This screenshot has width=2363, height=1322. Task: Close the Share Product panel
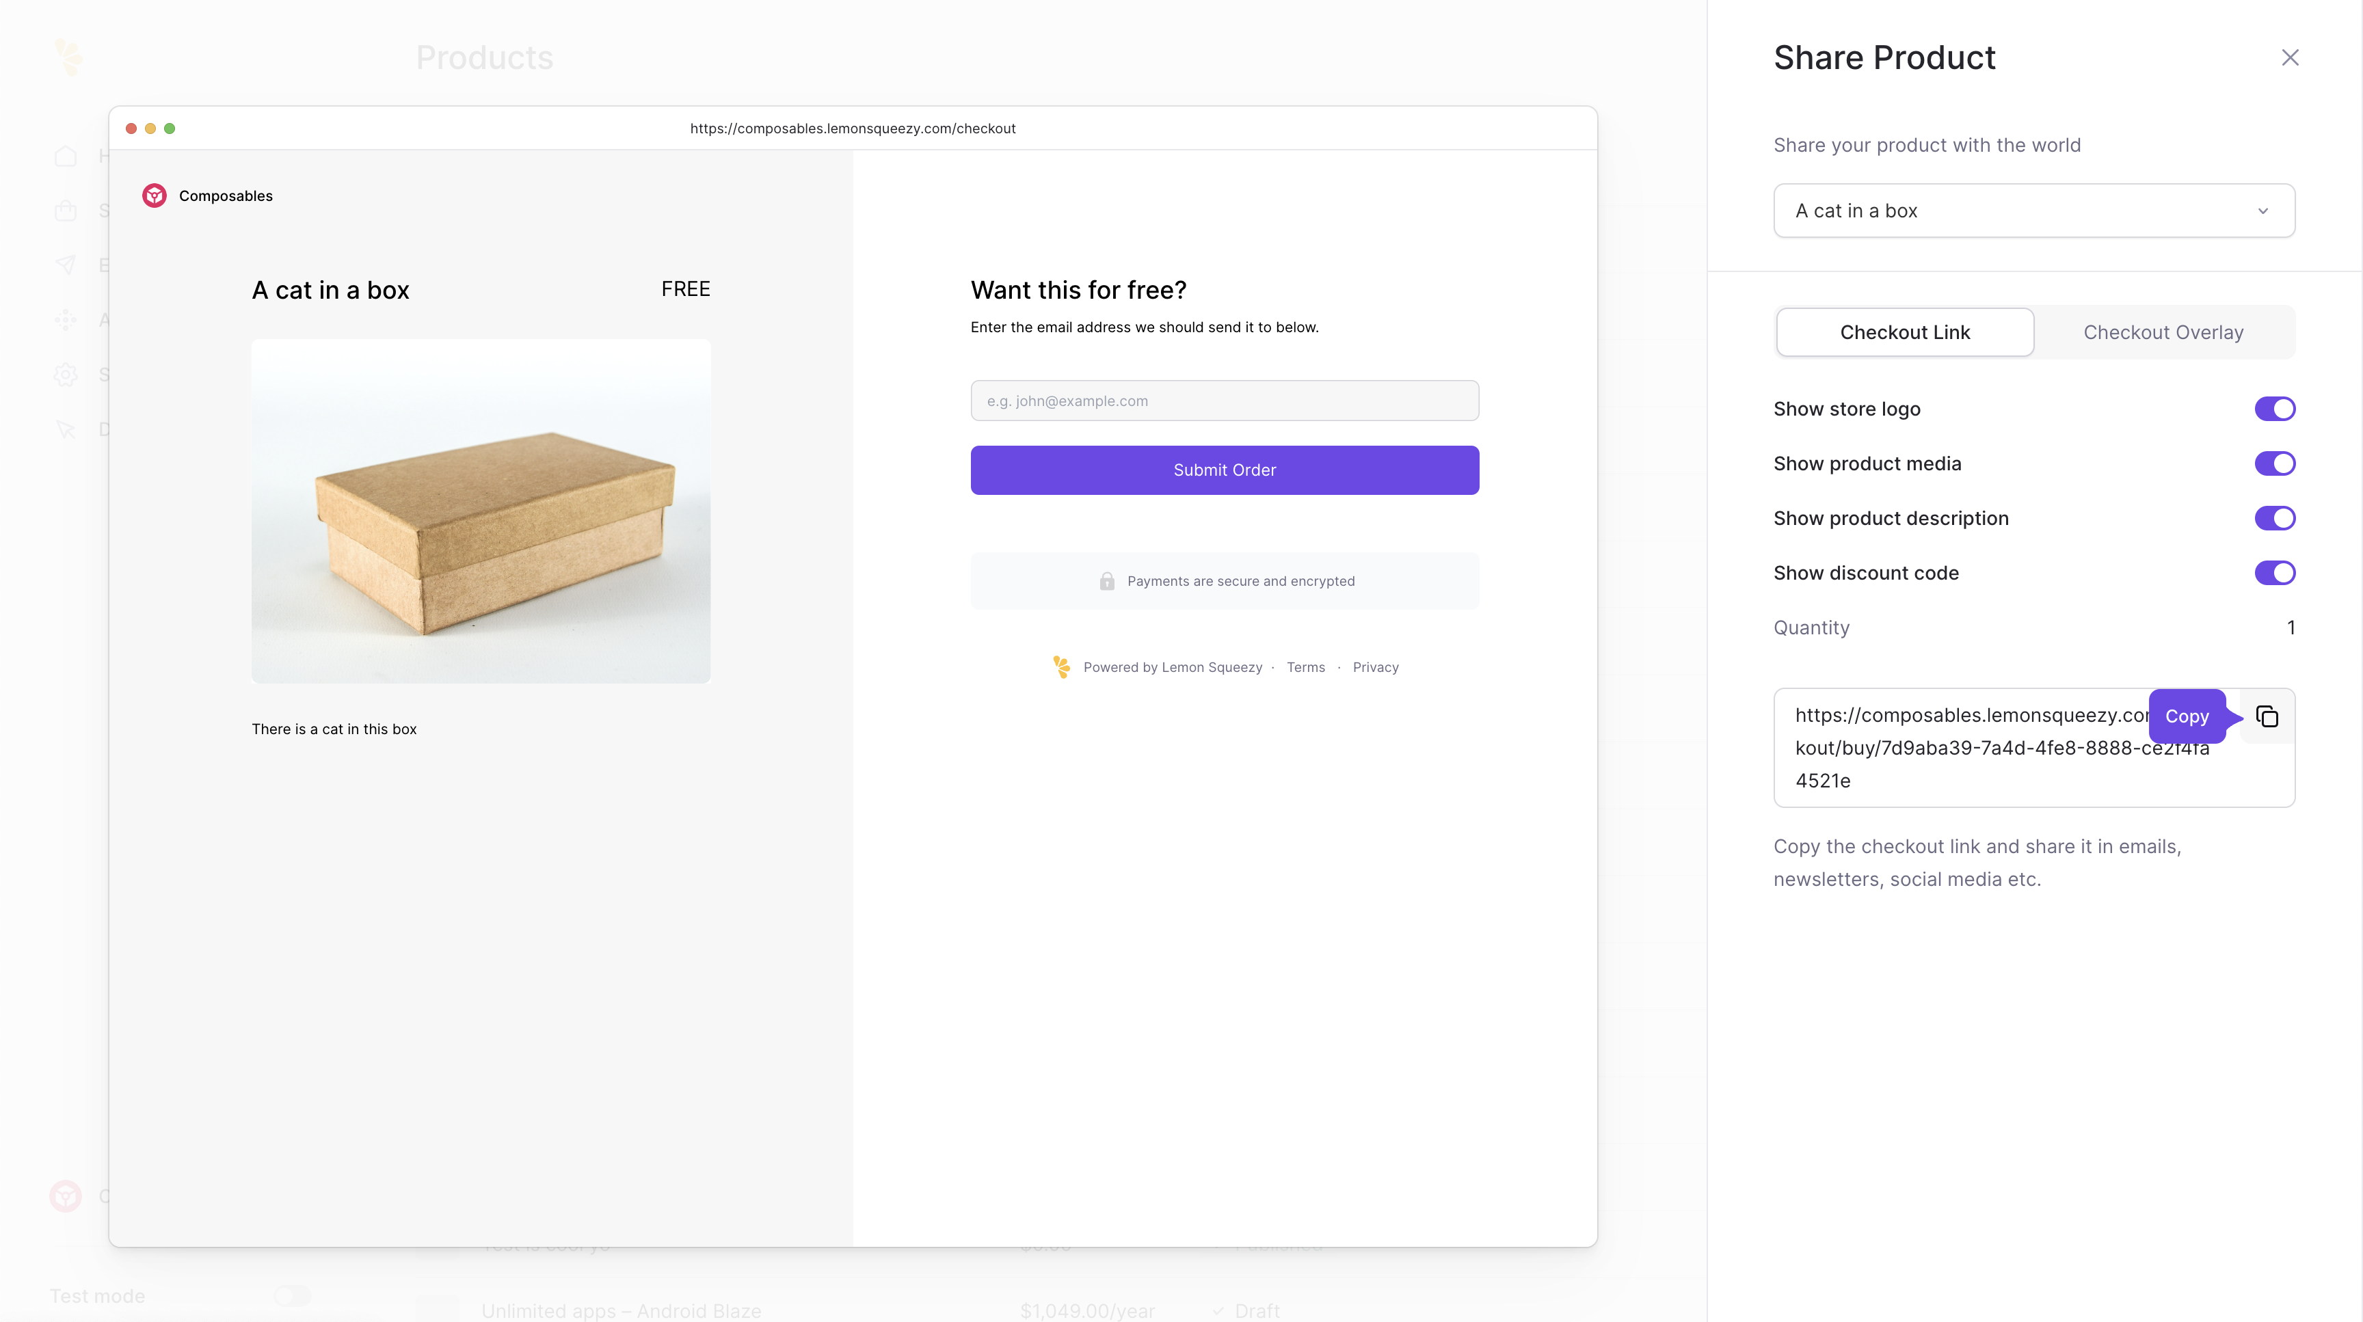coord(2290,57)
